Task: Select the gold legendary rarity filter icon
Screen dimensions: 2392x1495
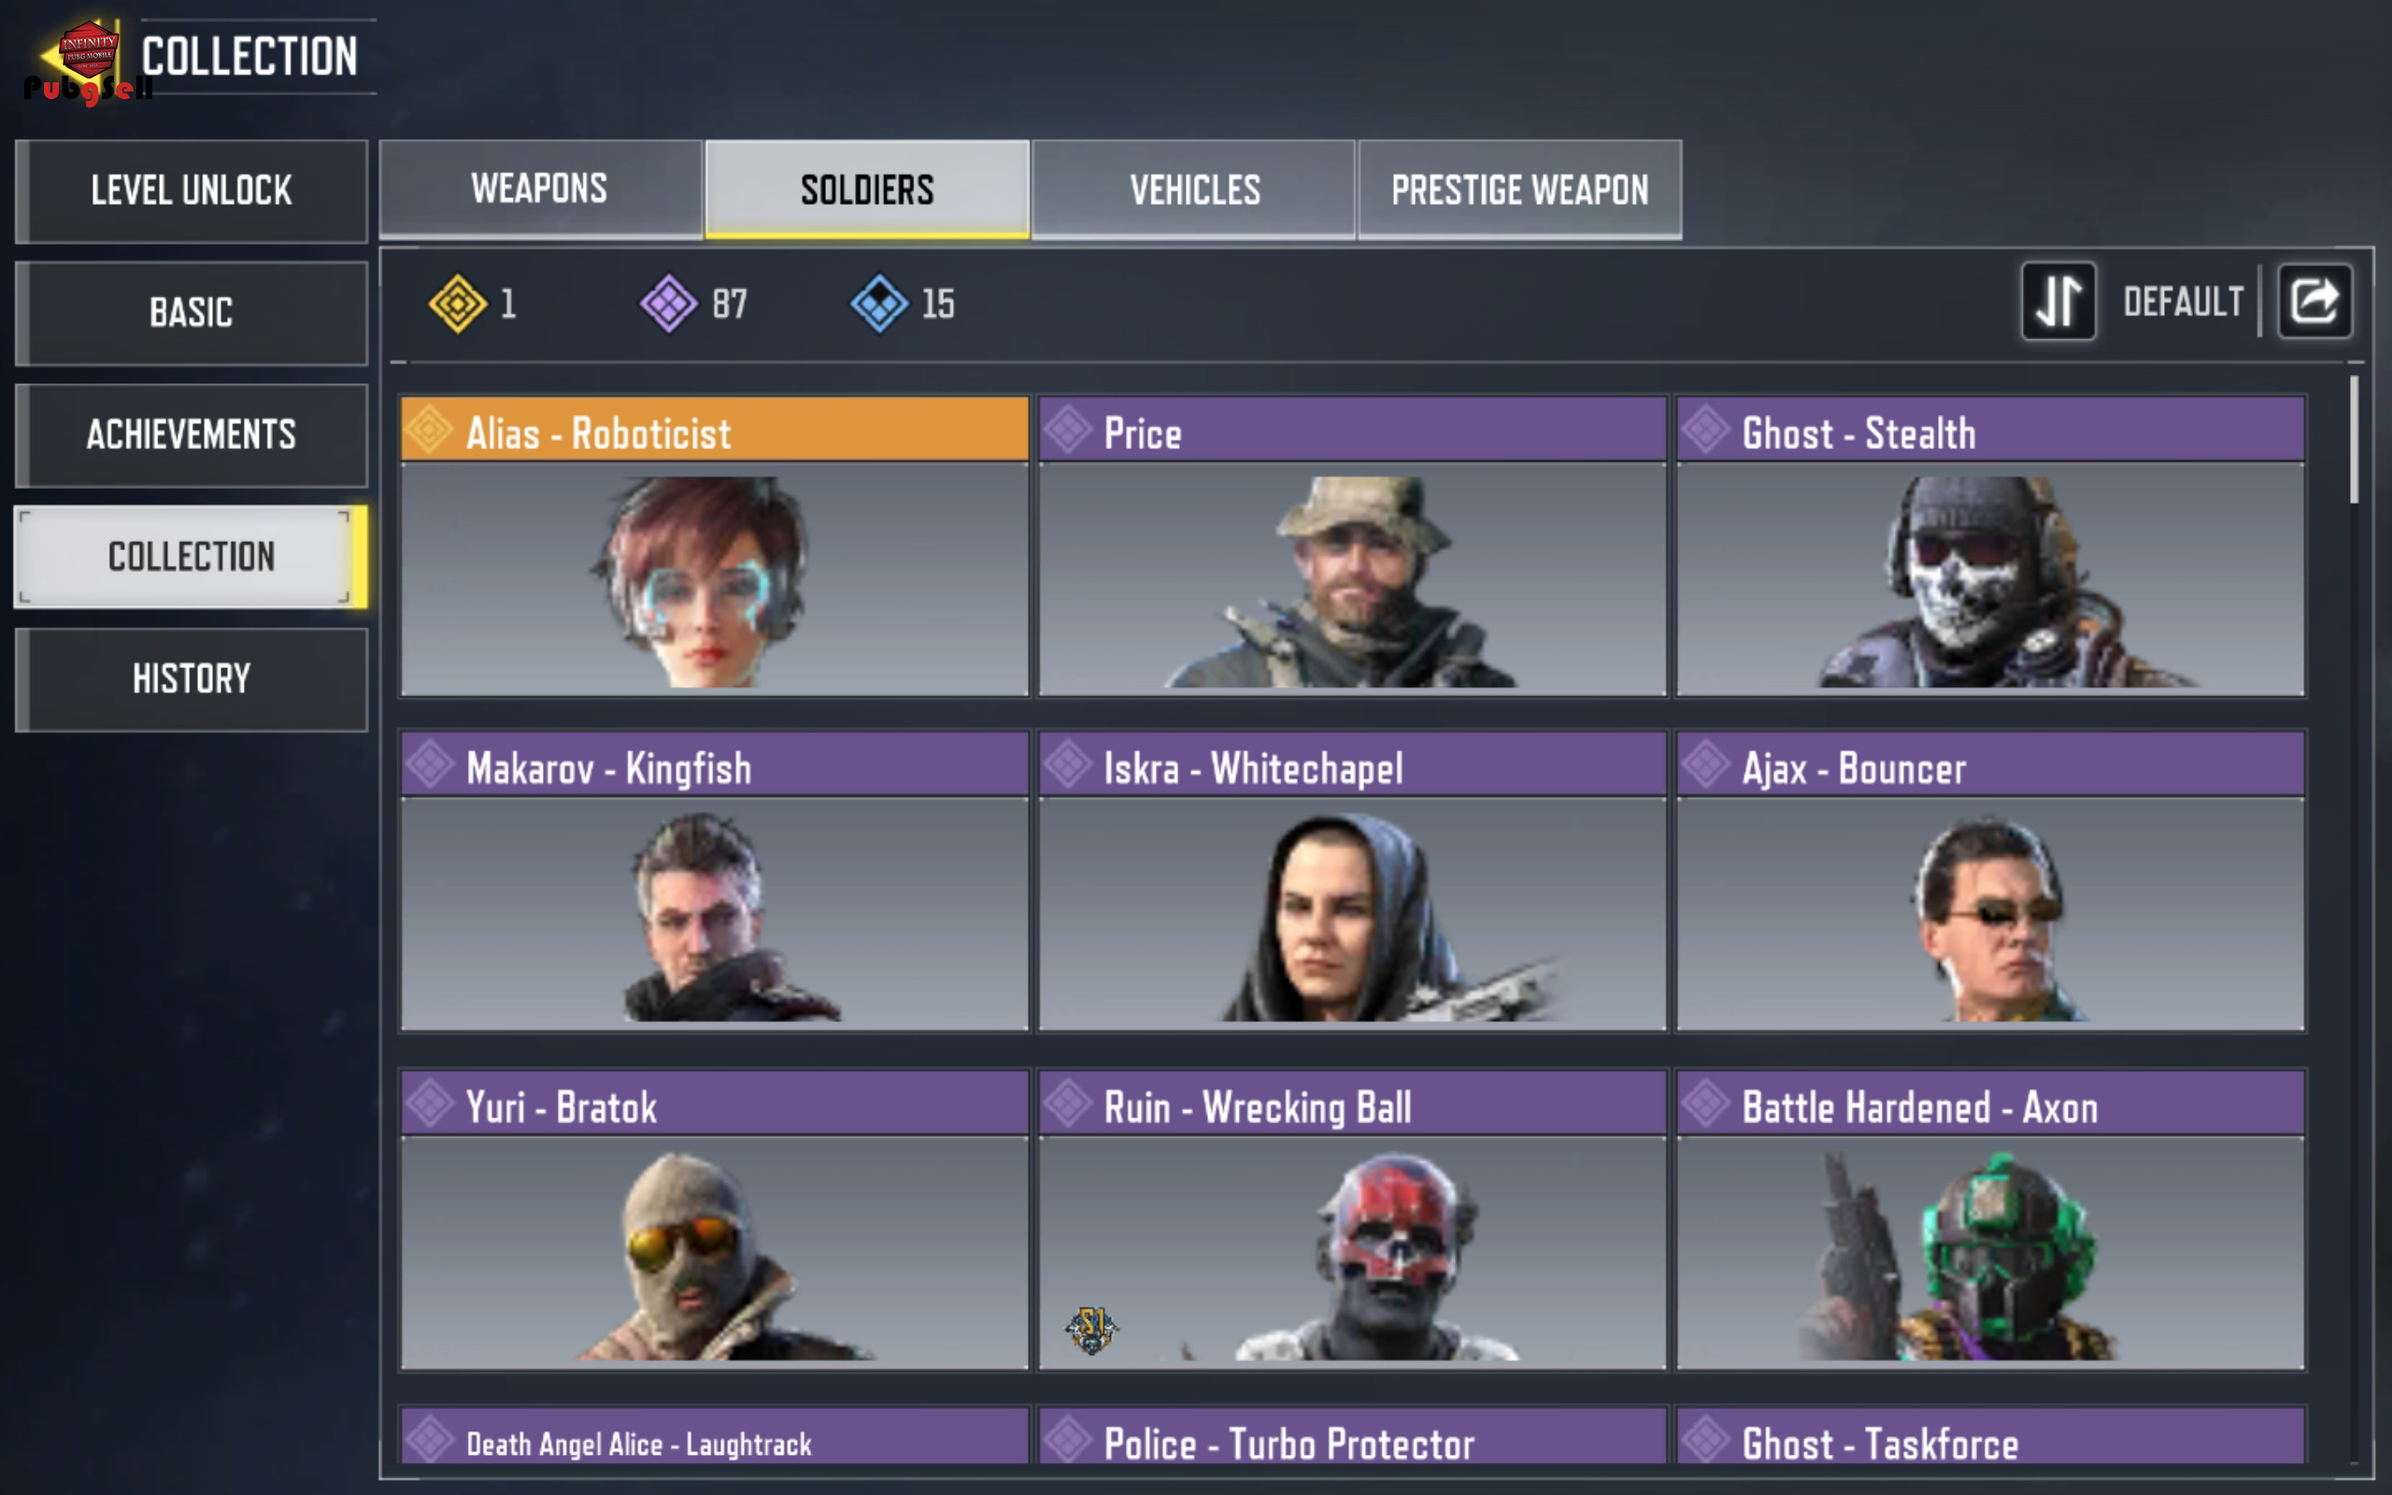Action: coord(458,304)
